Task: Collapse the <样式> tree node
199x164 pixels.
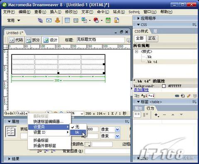Action: click(136, 51)
